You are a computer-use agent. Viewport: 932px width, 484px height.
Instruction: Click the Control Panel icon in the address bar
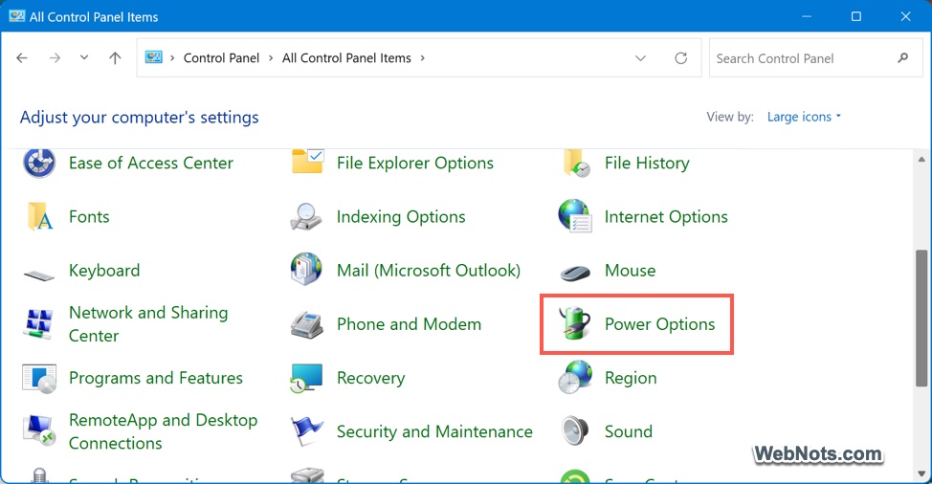(x=153, y=57)
